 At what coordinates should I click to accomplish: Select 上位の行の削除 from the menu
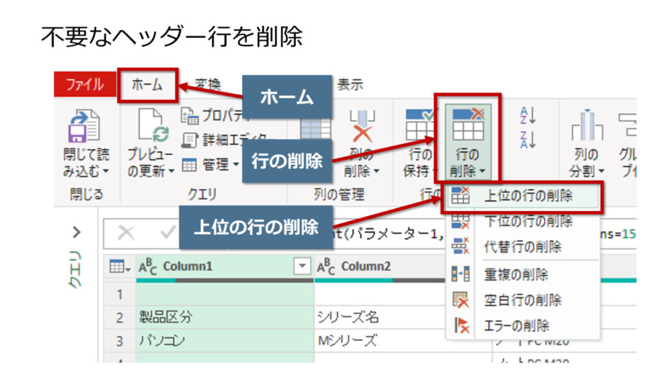coord(528,196)
